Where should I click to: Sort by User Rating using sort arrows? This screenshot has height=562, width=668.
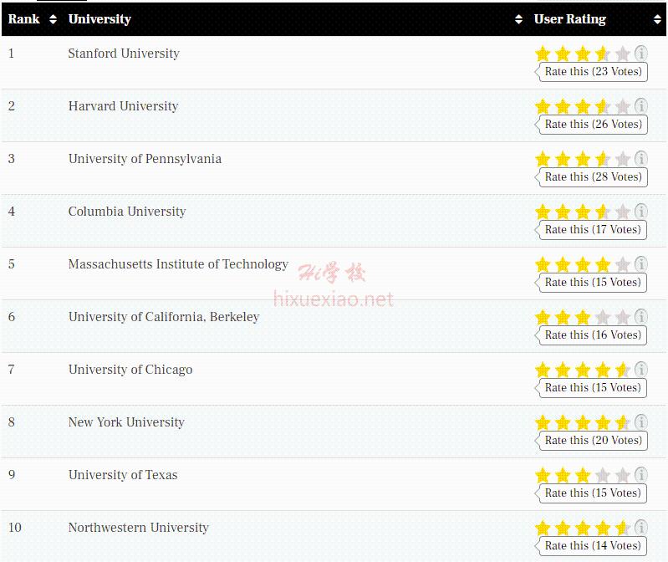(657, 19)
